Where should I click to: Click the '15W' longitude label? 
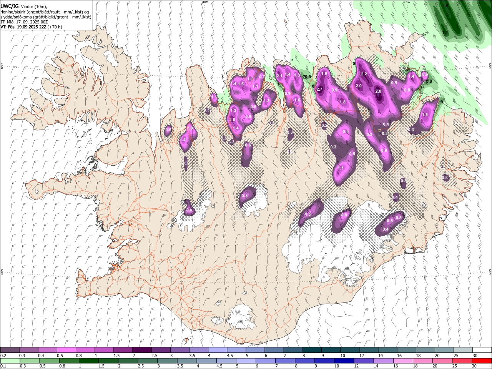tap(407, 2)
